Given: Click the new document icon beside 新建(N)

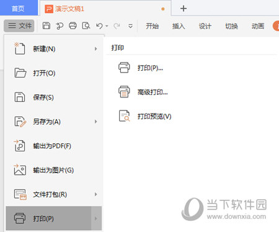Looking at the screenshot, I should [x=19, y=48].
